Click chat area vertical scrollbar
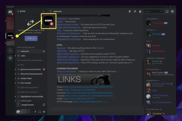The height and width of the screenshot is (121, 182). click(143, 83)
